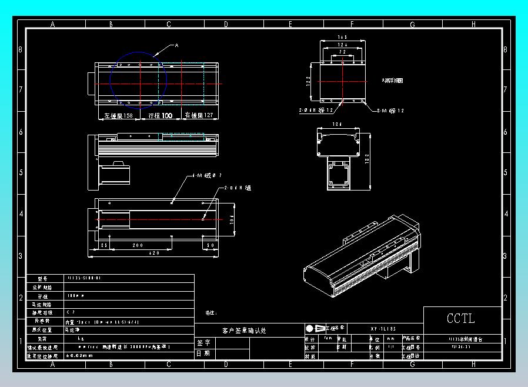Click the 124 dimension in detail view

[x=342, y=45]
